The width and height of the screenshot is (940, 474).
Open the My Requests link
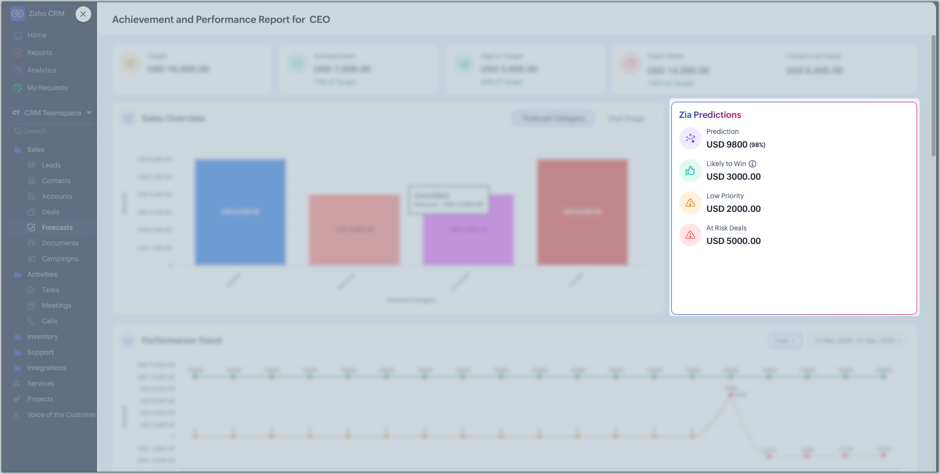point(47,88)
